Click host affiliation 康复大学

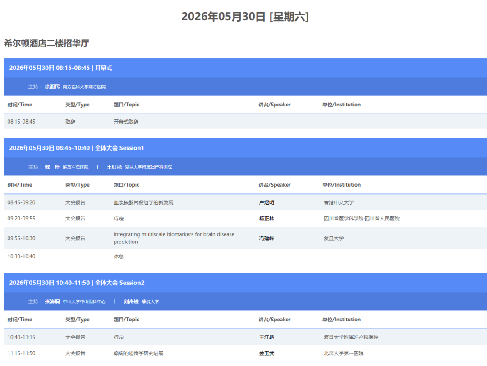pos(150,302)
